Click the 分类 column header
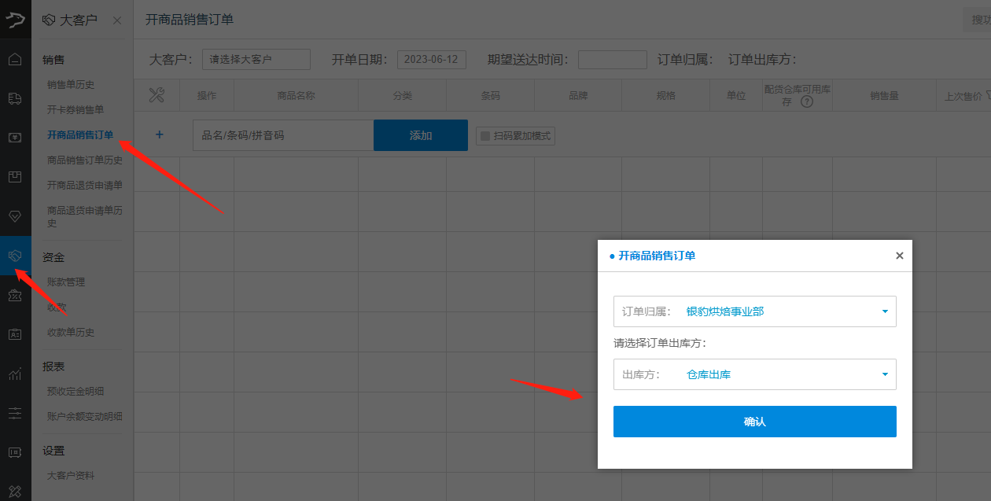 point(403,95)
